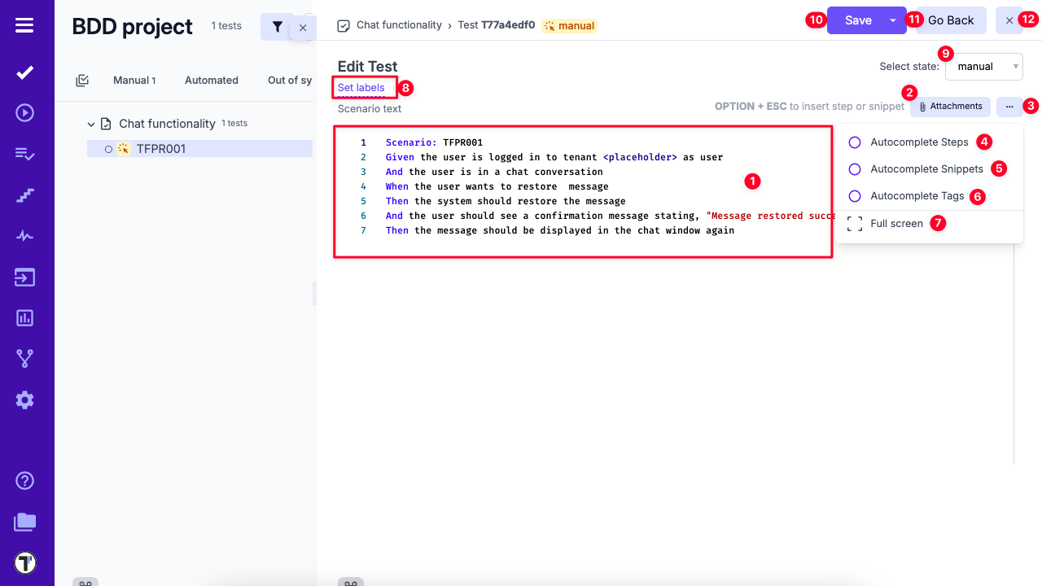Click the Go Back button
The image size is (1042, 586).
pos(950,21)
